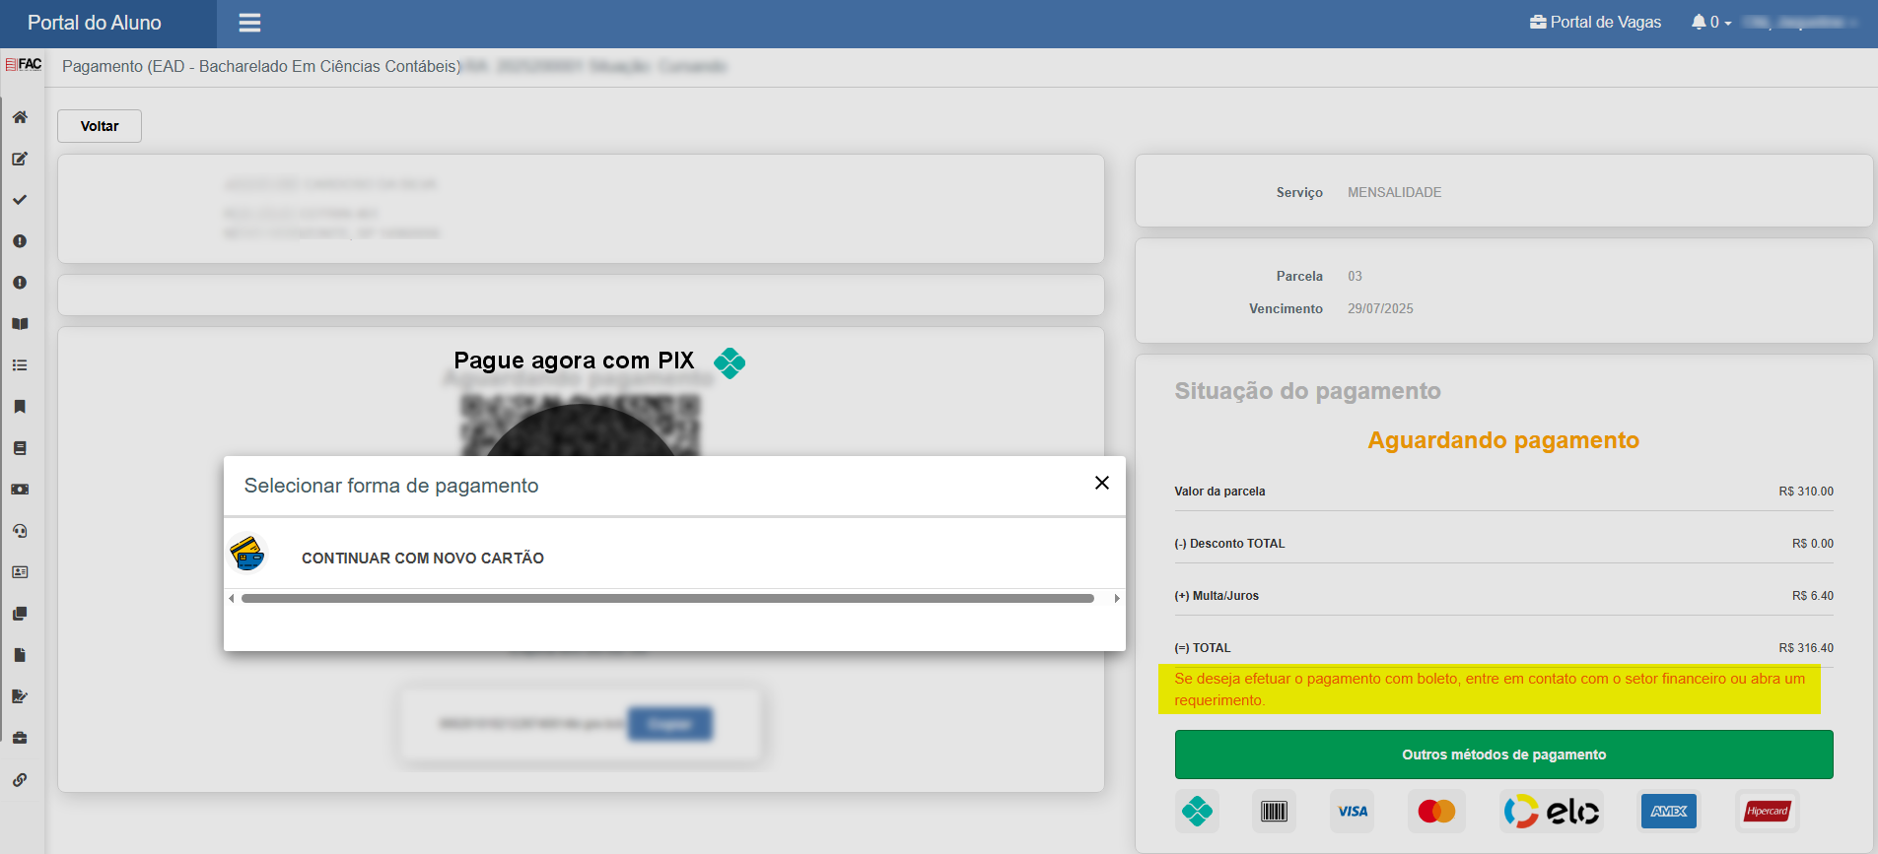The height and width of the screenshot is (854, 1878).
Task: Click Outros métodos de pagamento button
Action: pos(1503,755)
